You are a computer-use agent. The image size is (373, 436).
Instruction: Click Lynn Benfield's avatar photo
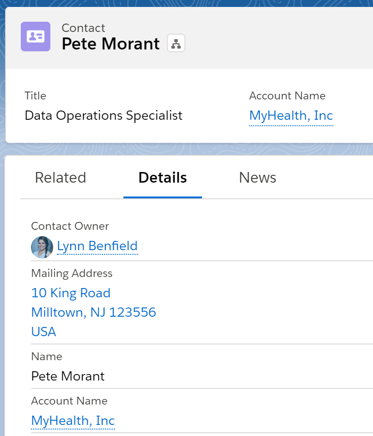[42, 247]
